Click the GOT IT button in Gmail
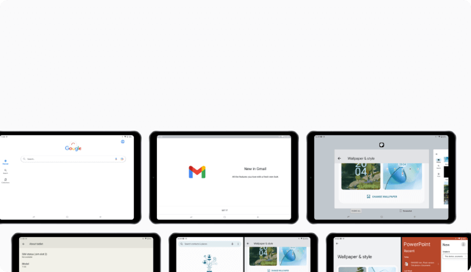The width and height of the screenshot is (471, 272). click(x=224, y=210)
